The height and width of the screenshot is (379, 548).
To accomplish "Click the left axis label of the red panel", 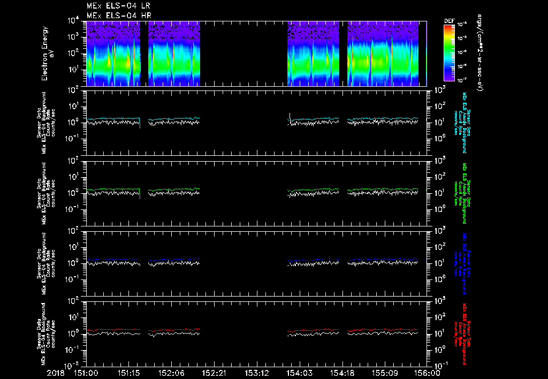I will click(x=46, y=333).
